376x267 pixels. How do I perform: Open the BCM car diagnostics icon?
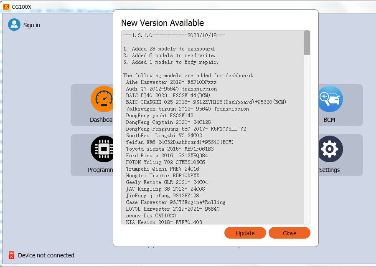click(x=330, y=99)
